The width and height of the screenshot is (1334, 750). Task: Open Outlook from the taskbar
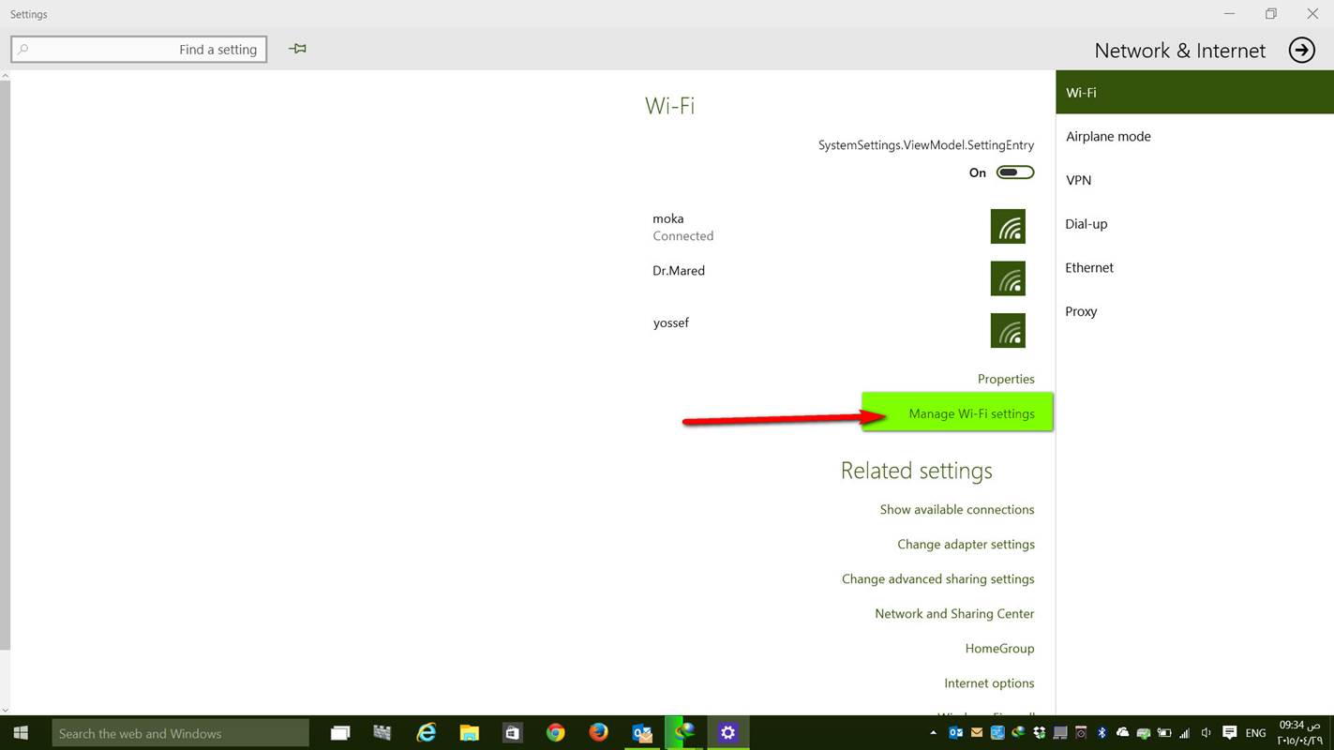(642, 733)
